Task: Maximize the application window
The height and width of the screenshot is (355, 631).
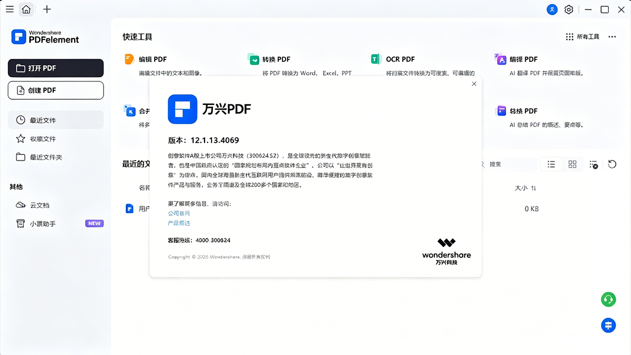Action: (x=605, y=9)
